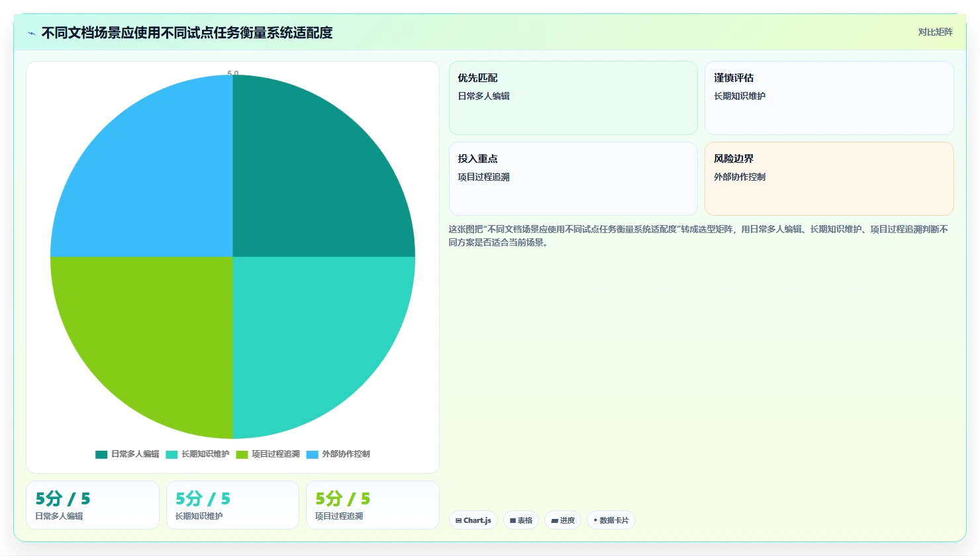Click the description paragraph starting 这张图把

tap(699, 236)
